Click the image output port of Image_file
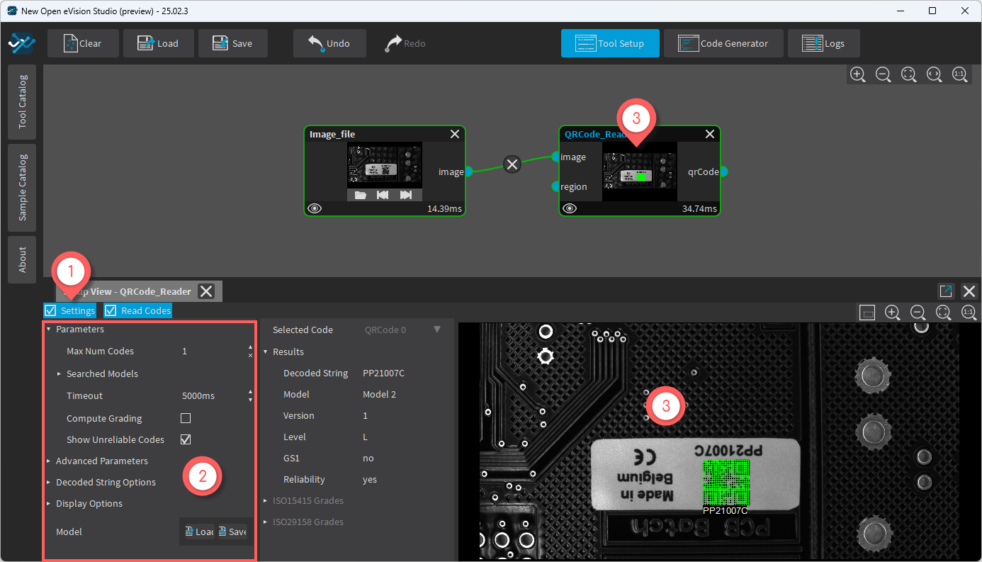The image size is (982, 562). pos(468,172)
